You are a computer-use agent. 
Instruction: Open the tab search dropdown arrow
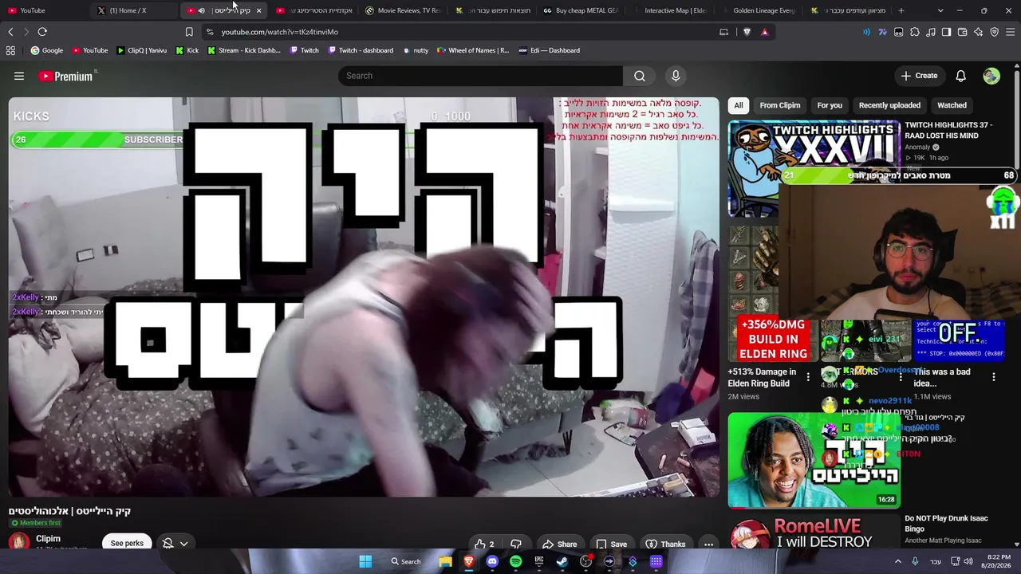(940, 10)
